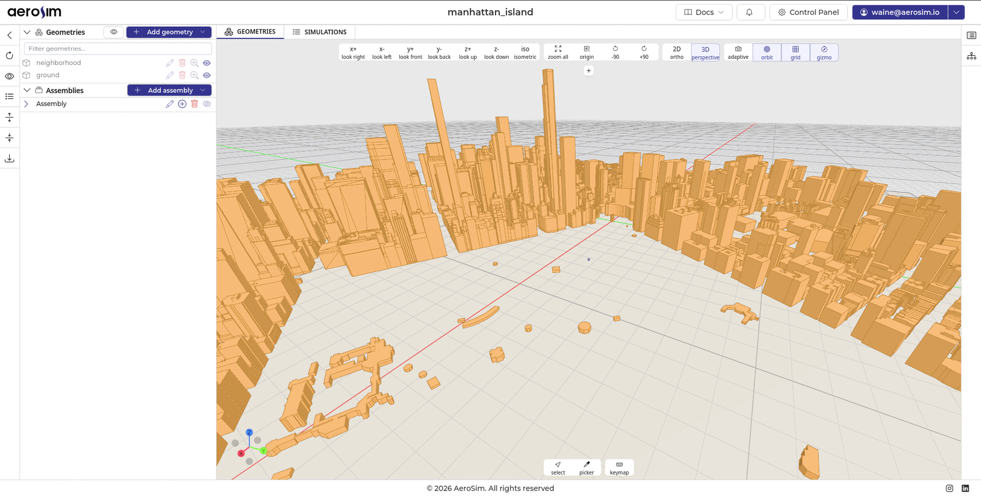Open the list view in left sidebar
The image size is (981, 496).
10,97
